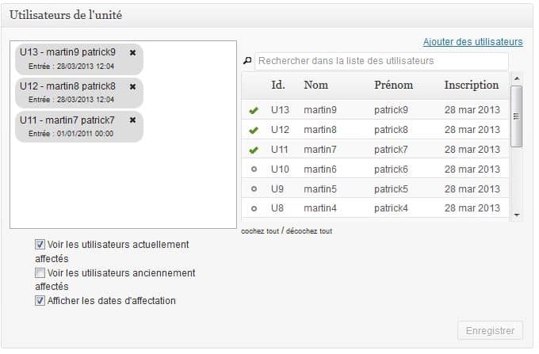
Task: Toggle 'Afficher les dates d'affectation' checkbox
Action: 40,301
